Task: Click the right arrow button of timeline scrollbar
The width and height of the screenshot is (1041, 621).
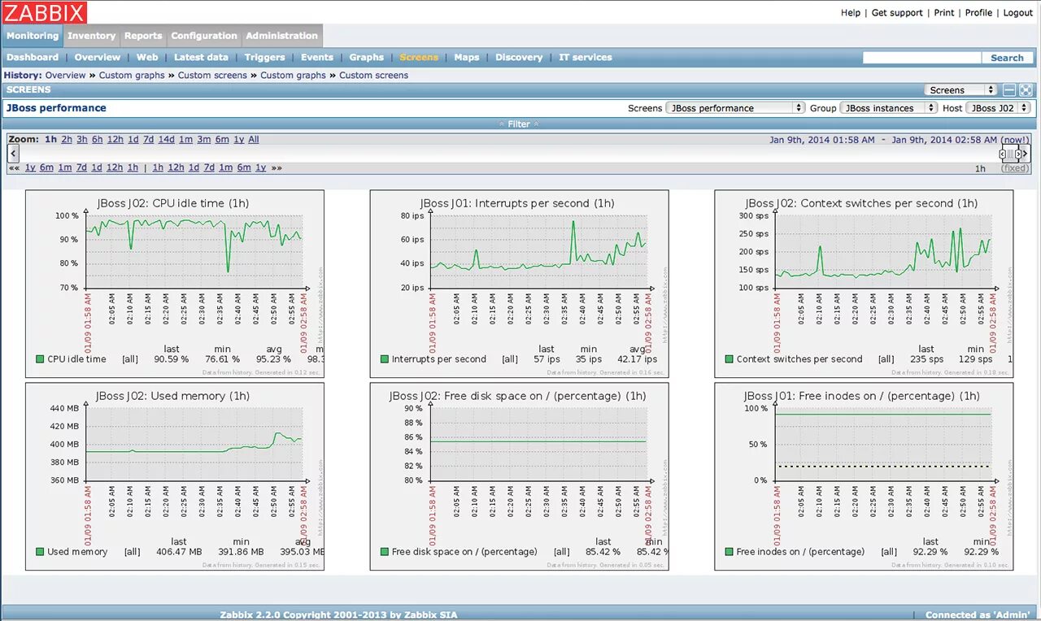Action: coord(1026,154)
